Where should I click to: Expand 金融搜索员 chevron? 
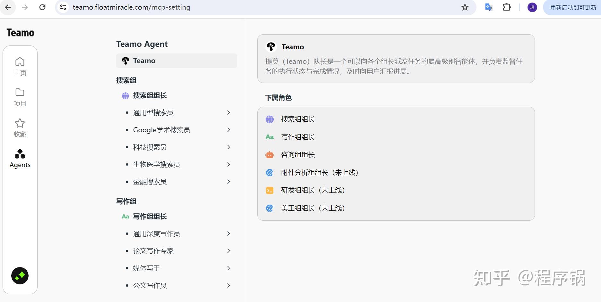228,182
